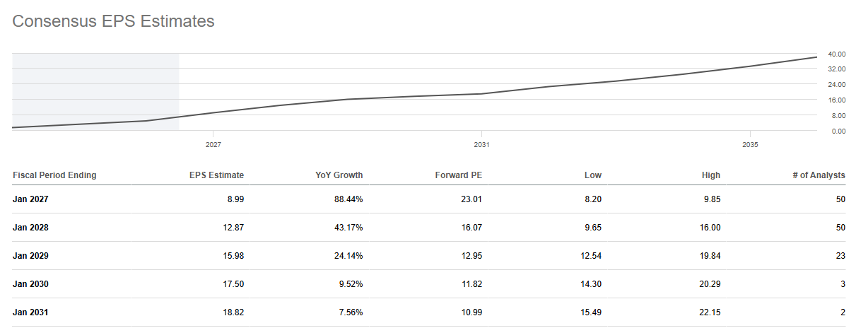
Task: Click the Forward PE column header
Action: (458, 175)
